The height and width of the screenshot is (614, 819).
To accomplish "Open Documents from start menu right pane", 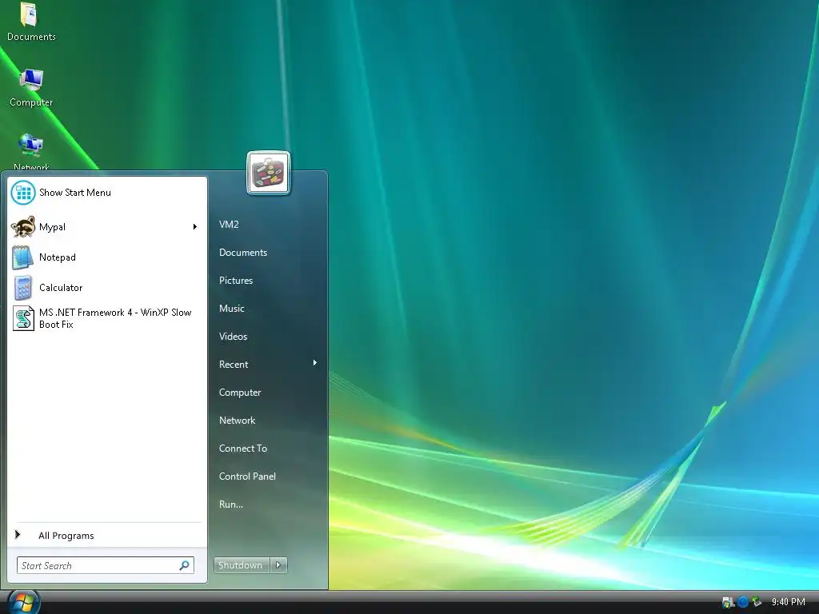I will (x=243, y=253).
